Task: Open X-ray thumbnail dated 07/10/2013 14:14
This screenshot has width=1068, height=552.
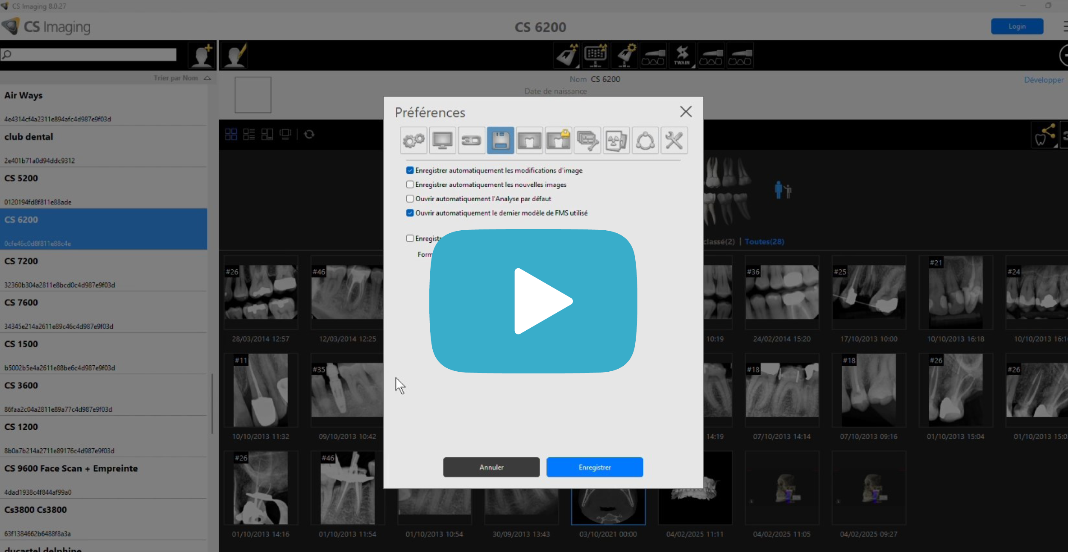Action: click(x=782, y=390)
